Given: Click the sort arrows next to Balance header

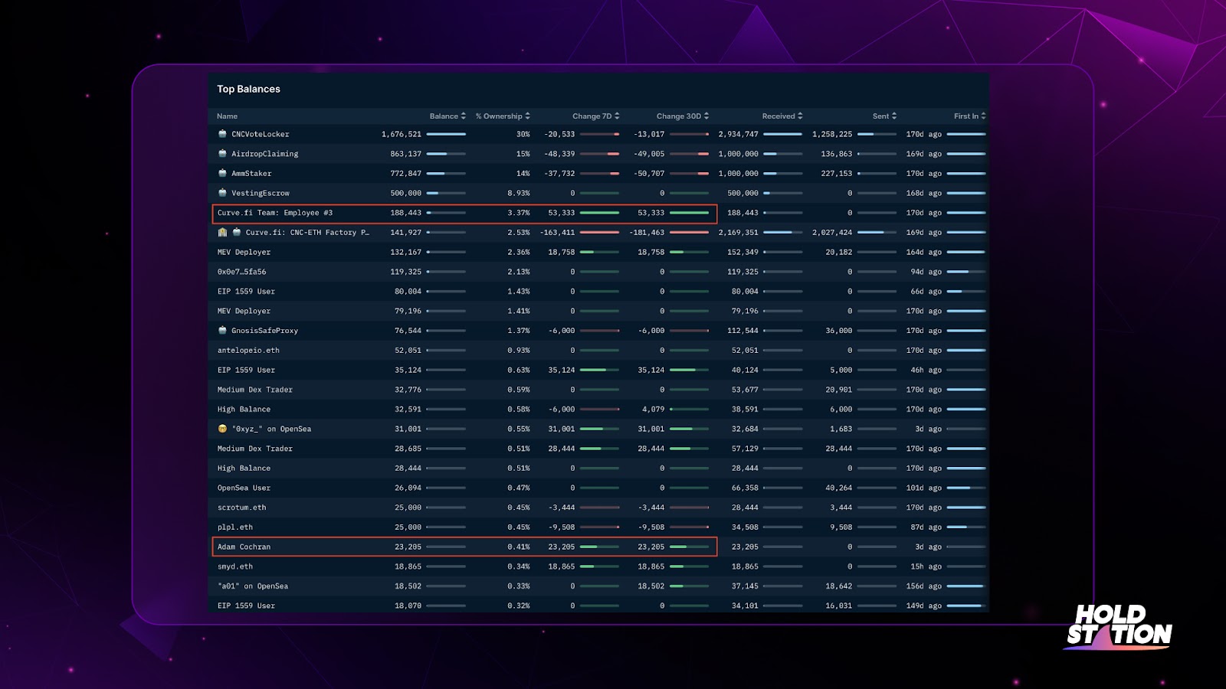Looking at the screenshot, I should tap(464, 116).
